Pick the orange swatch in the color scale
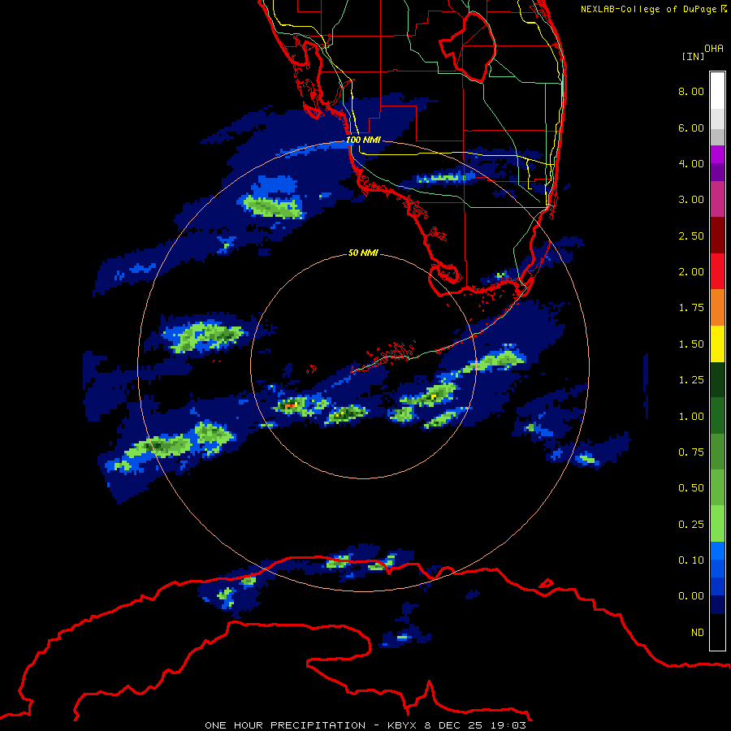This screenshot has height=731, width=731. tap(717, 308)
